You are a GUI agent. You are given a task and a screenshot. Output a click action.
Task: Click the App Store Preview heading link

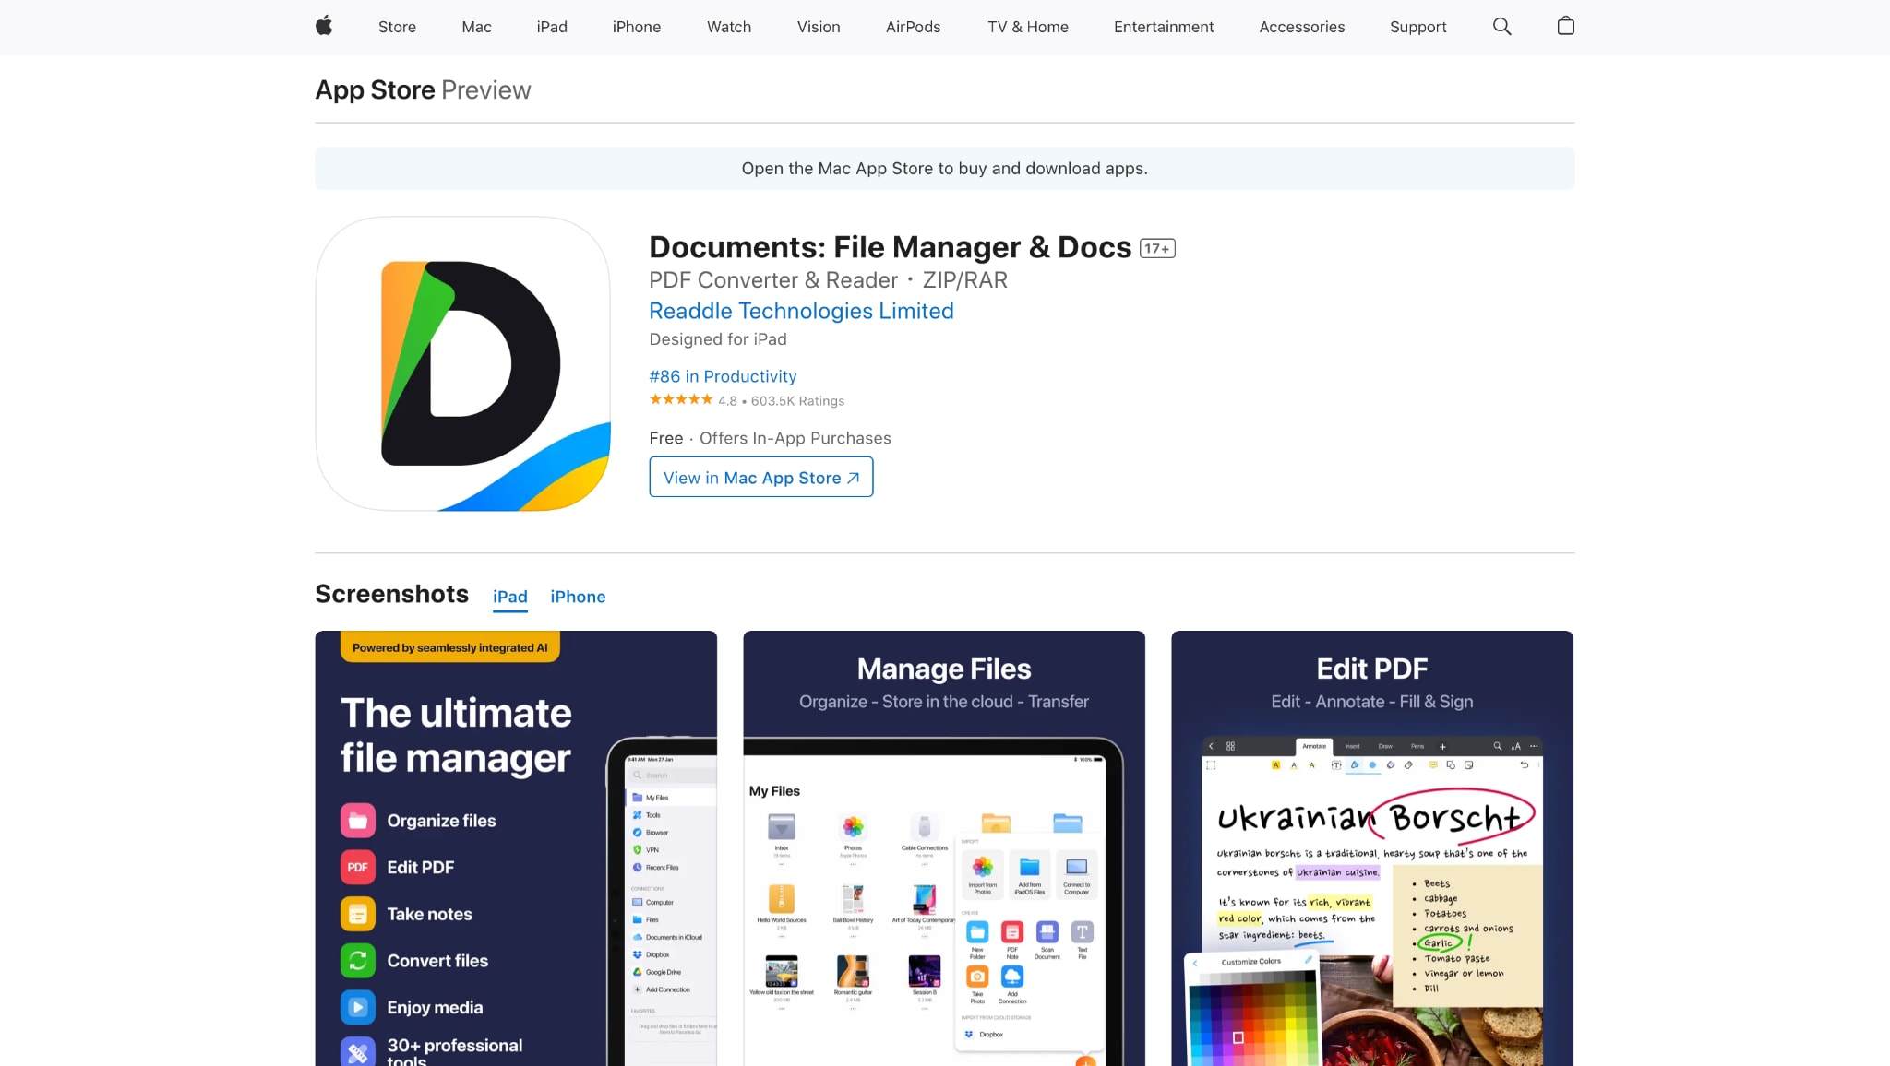coord(423,89)
